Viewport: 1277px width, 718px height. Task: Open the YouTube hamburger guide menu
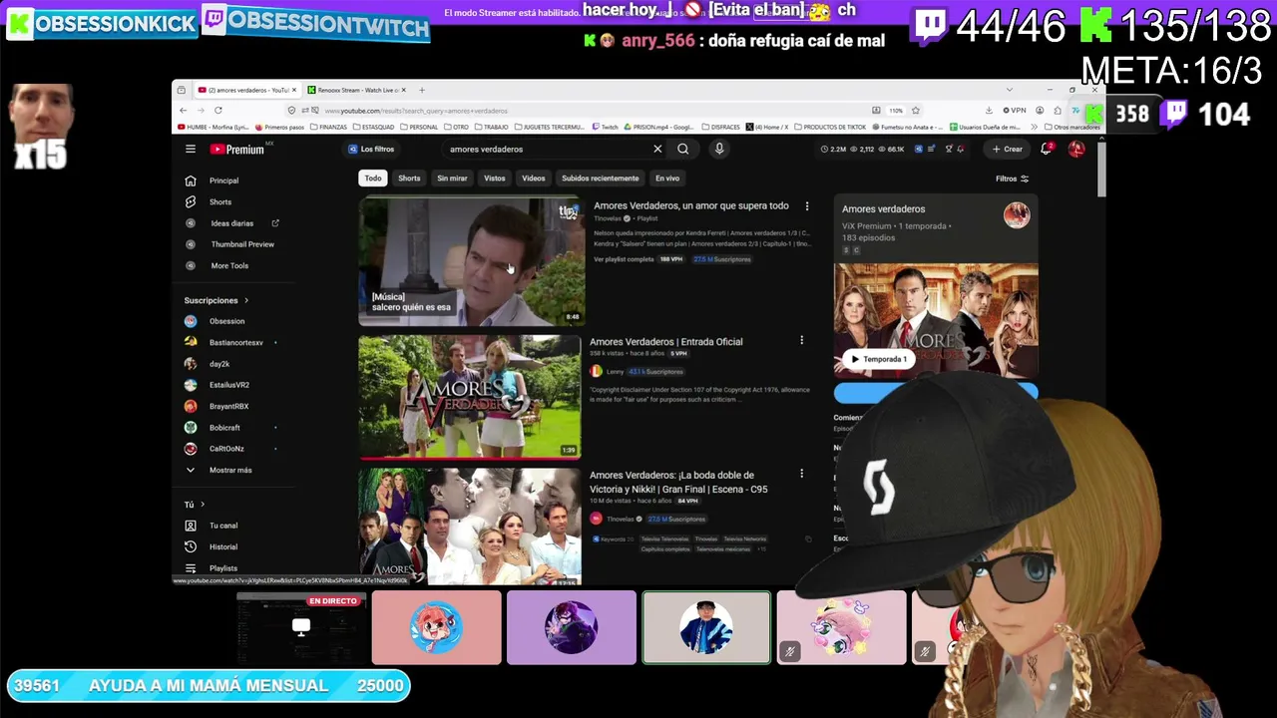[x=190, y=150]
